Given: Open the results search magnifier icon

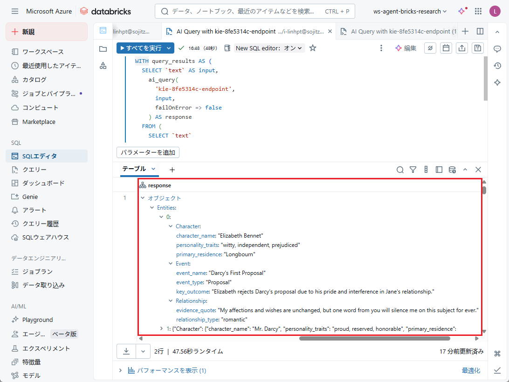Looking at the screenshot, I should 400,170.
